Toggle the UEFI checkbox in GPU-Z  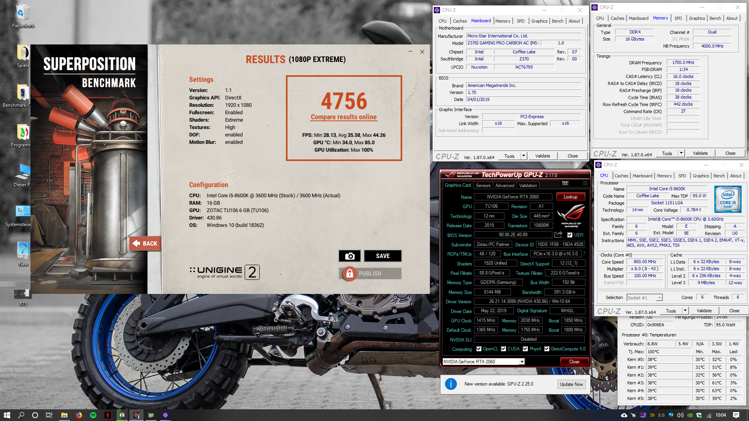pyautogui.click(x=570, y=235)
